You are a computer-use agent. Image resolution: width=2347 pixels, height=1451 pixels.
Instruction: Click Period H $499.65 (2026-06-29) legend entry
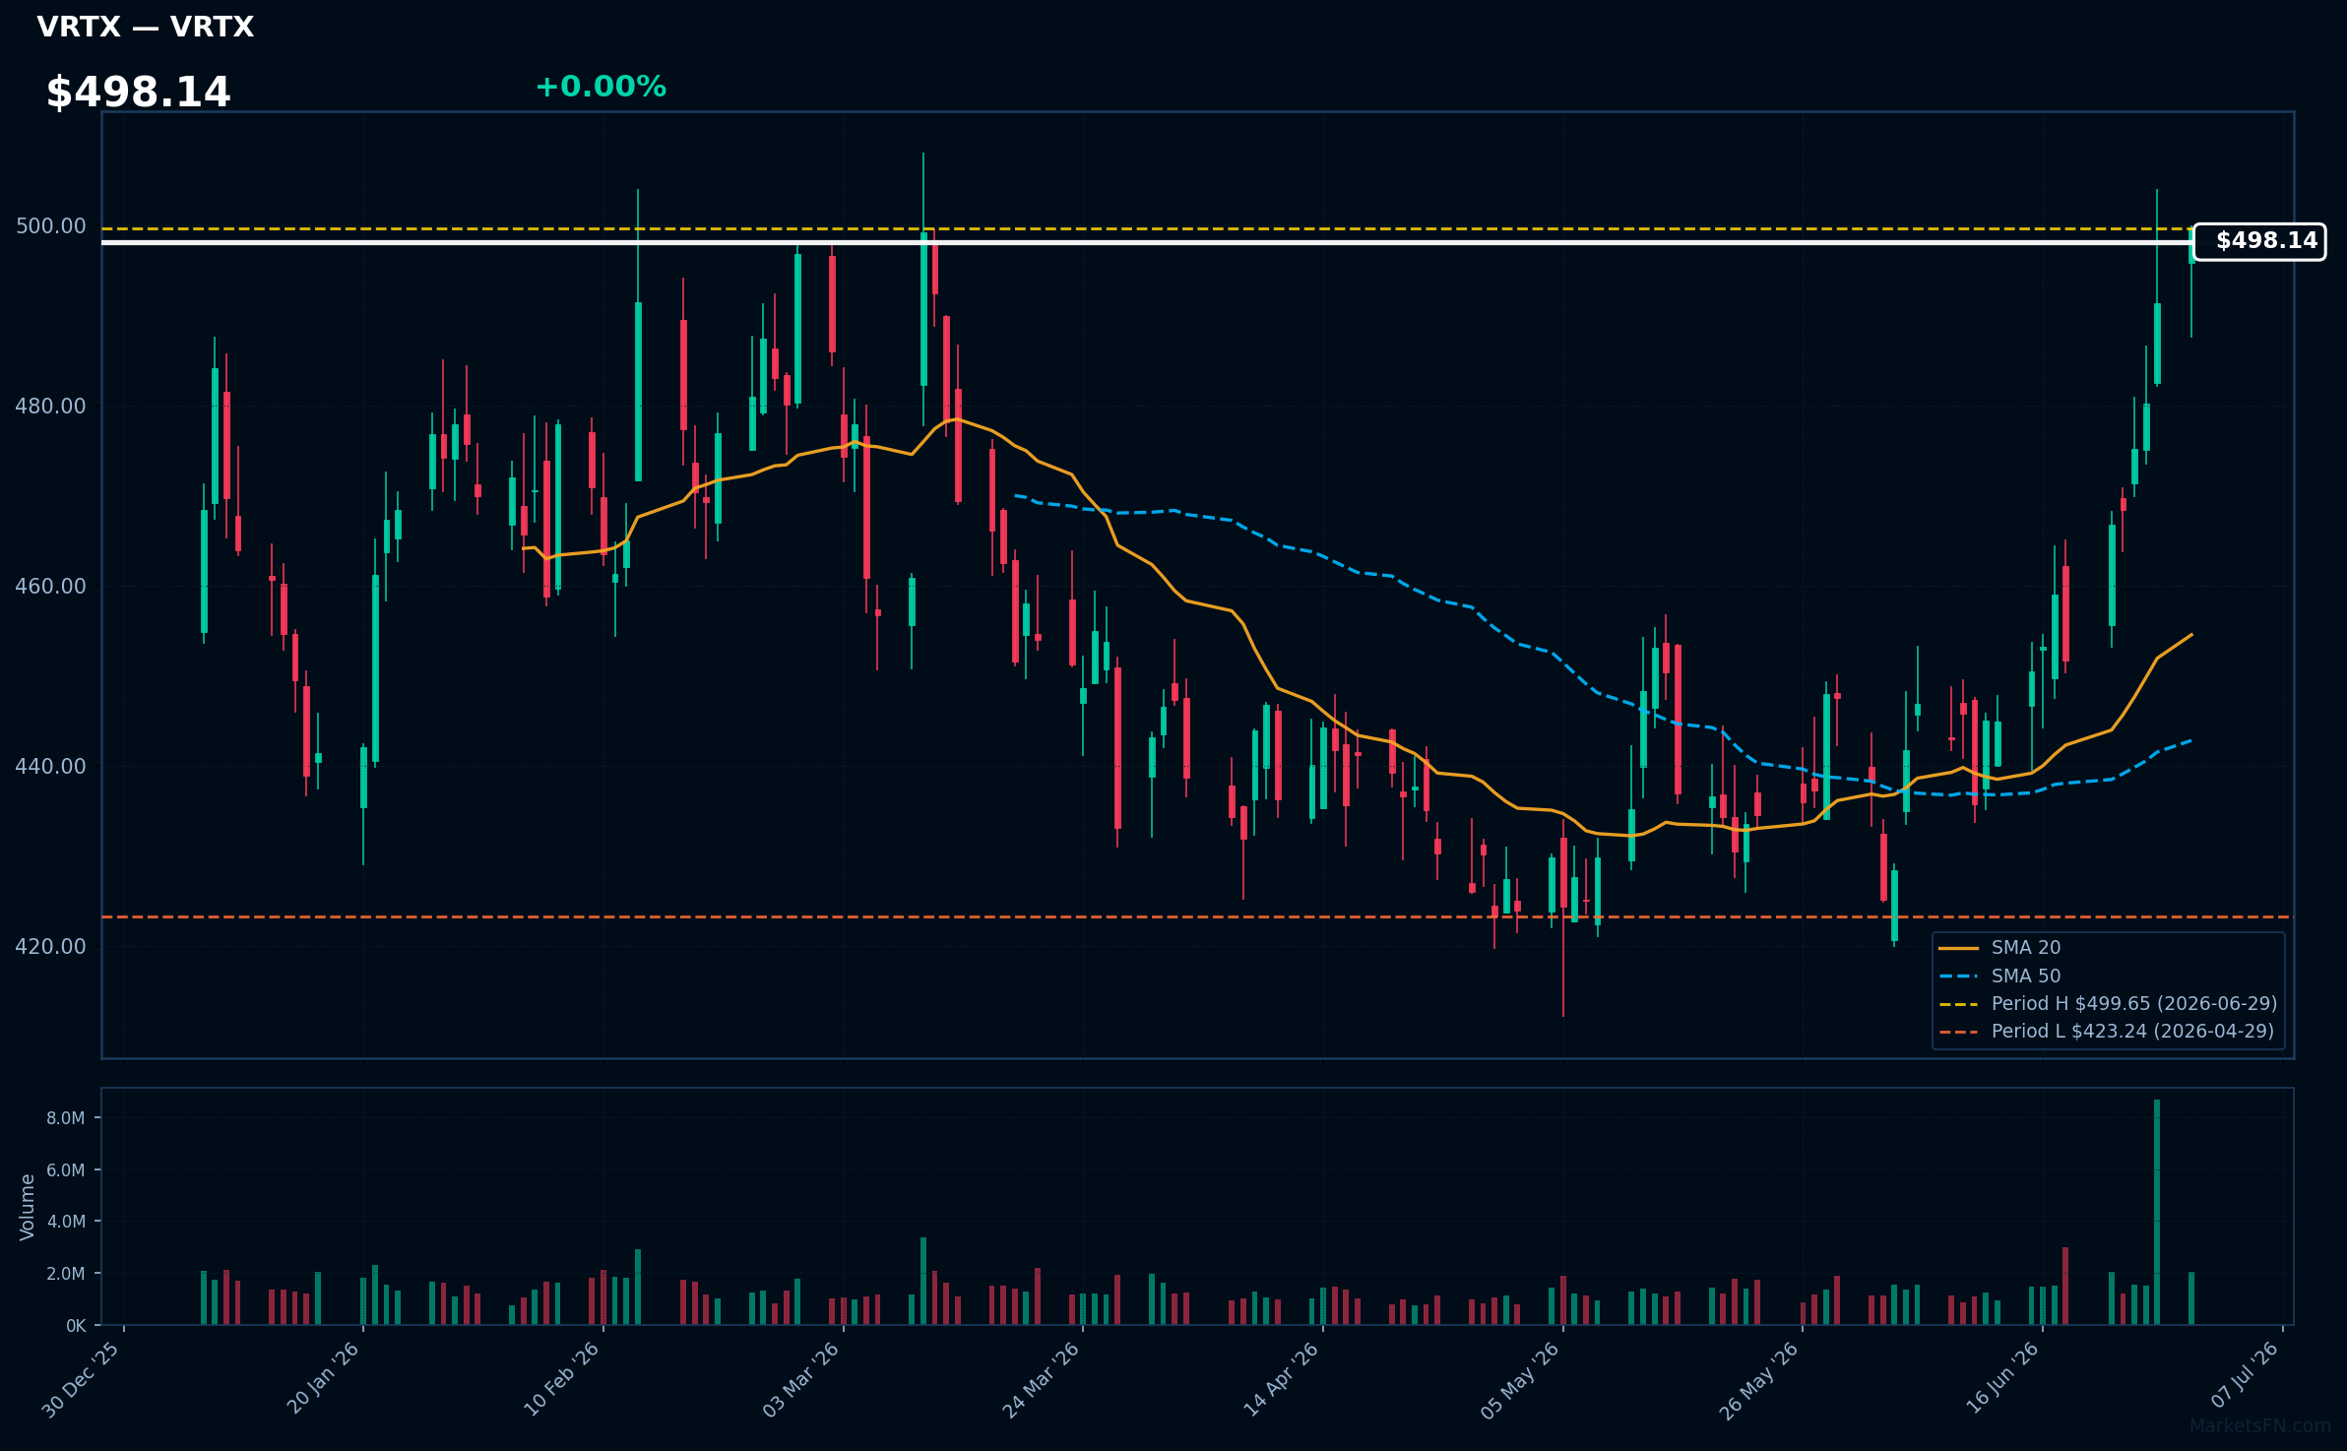2108,1003
